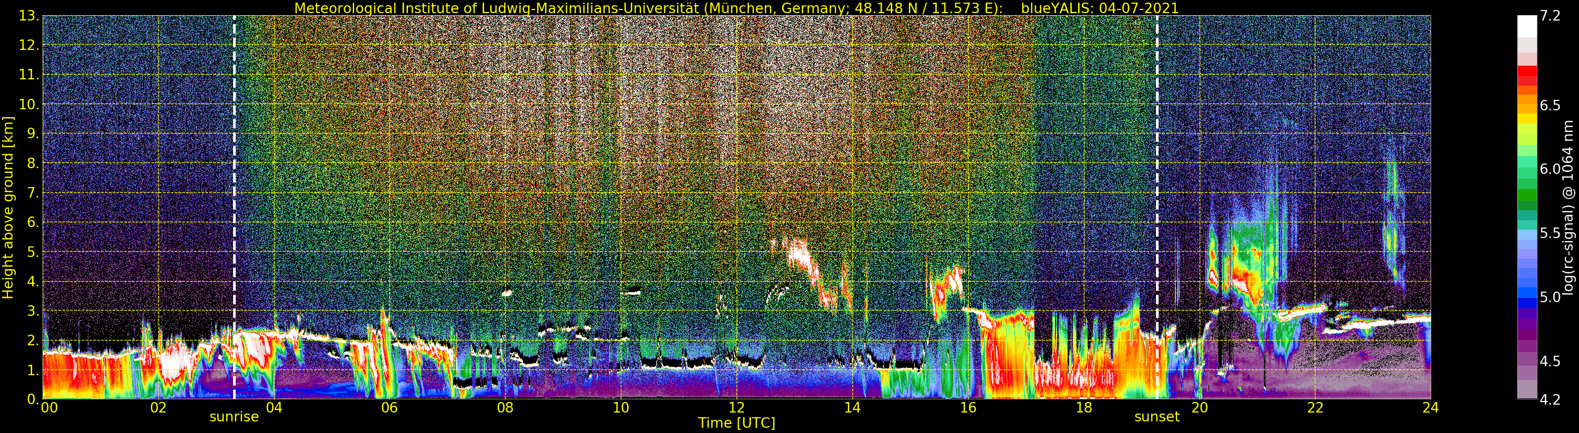This screenshot has width=1579, height=433.
Task: Click the time tick label '12' on the time axis
Action: click(x=736, y=408)
